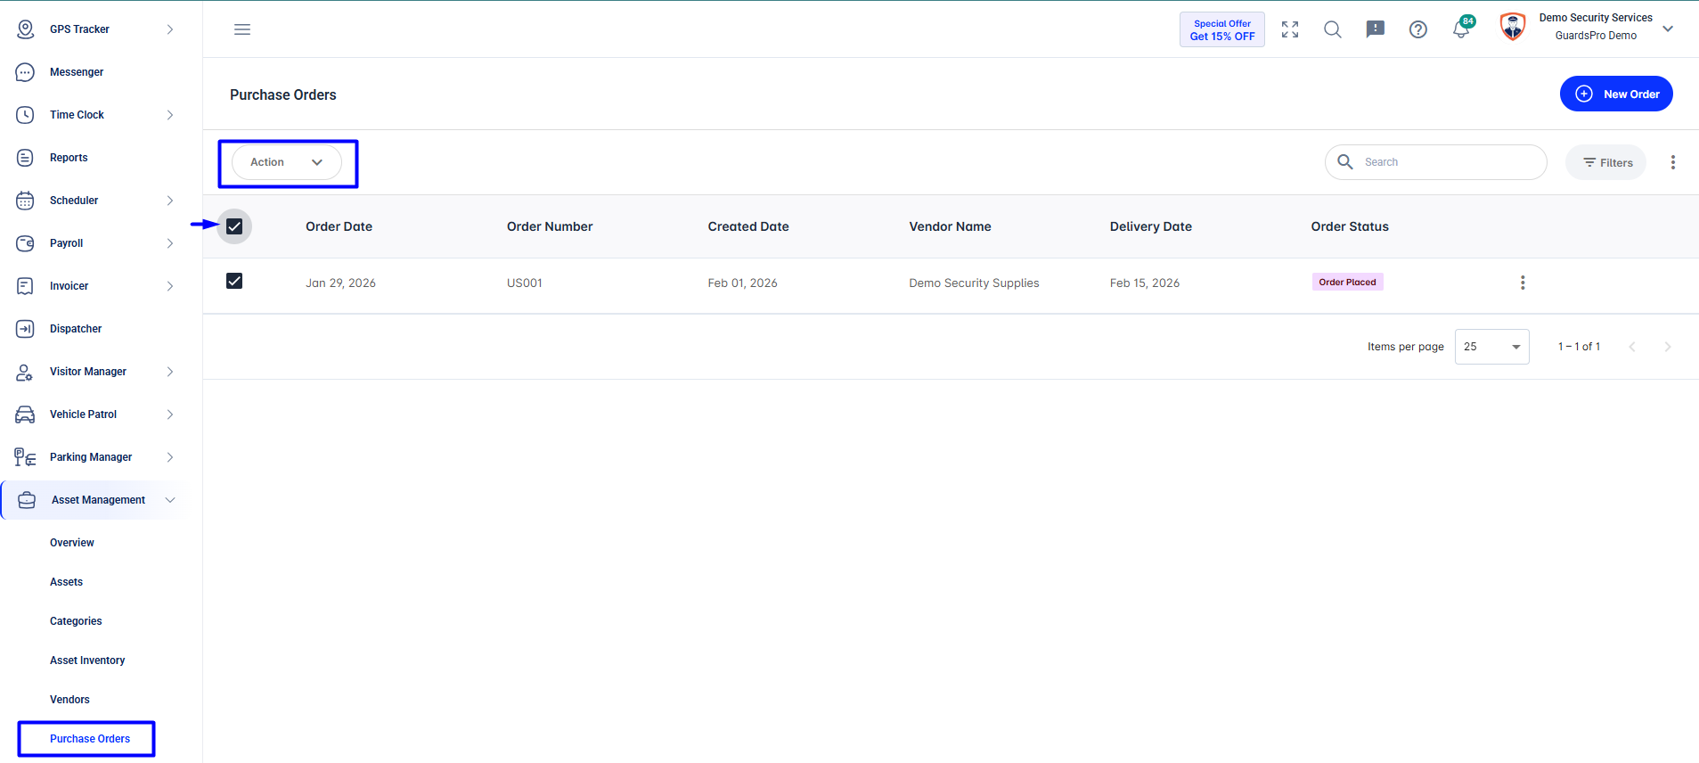1699x763 pixels.
Task: Open the feedback message icon
Action: tap(1376, 29)
